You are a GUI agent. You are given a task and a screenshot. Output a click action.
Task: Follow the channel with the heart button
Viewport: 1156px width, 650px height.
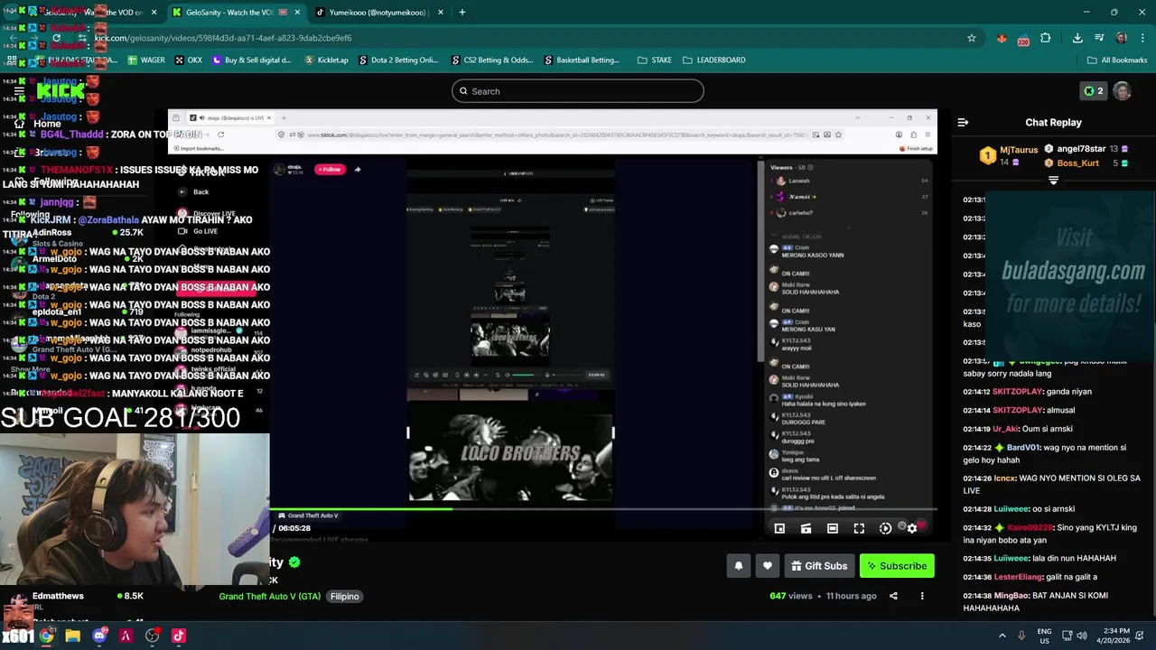(768, 566)
